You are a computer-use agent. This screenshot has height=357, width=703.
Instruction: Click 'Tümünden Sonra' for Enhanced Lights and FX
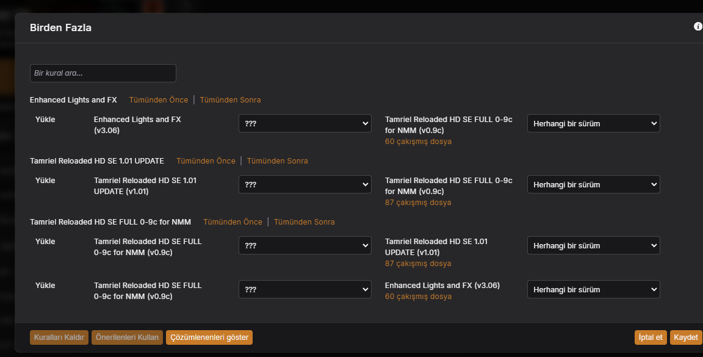pyautogui.click(x=231, y=99)
